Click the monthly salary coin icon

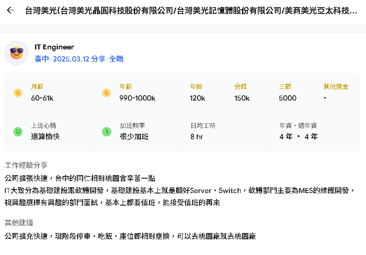pos(18,93)
